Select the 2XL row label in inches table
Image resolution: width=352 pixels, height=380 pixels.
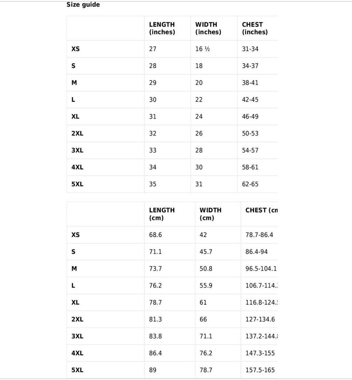[x=77, y=134]
